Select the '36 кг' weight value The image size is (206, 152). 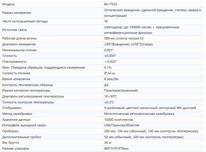pyautogui.click(x=108, y=143)
